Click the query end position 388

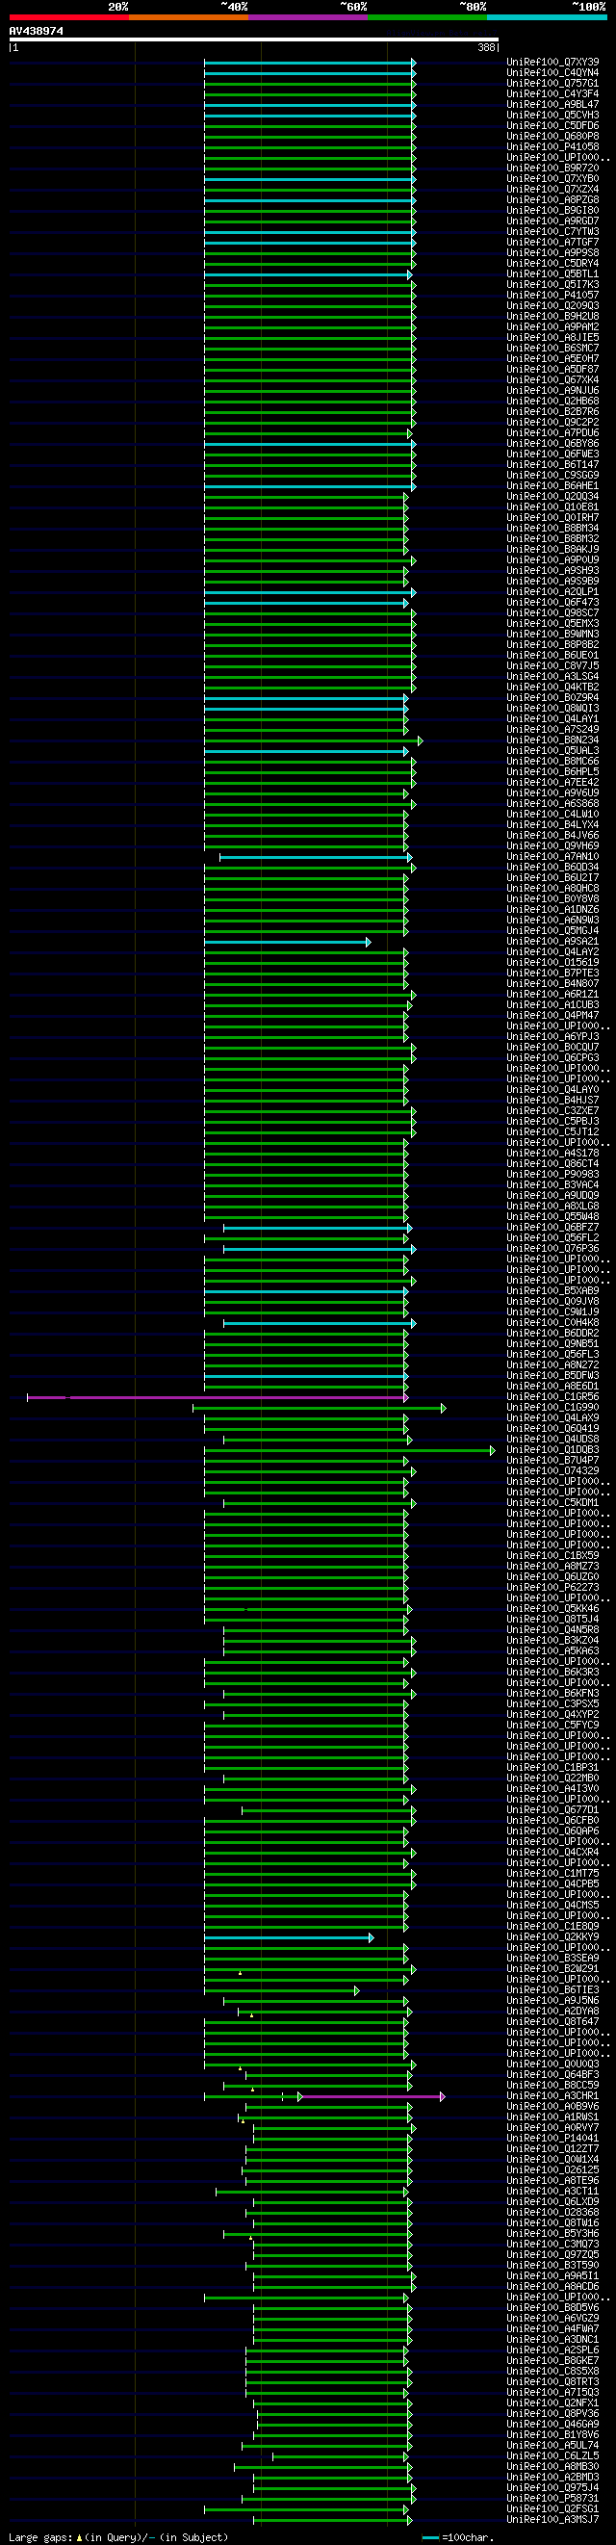pos(487,47)
